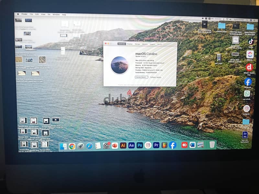
Task: Select 'Adobe Premiere Pro Auto-Save' folder
Action: [250, 27]
